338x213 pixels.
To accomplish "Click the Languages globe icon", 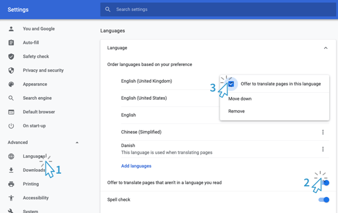I will [x=11, y=156].
